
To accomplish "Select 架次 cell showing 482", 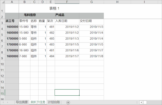I will [51, 34].
